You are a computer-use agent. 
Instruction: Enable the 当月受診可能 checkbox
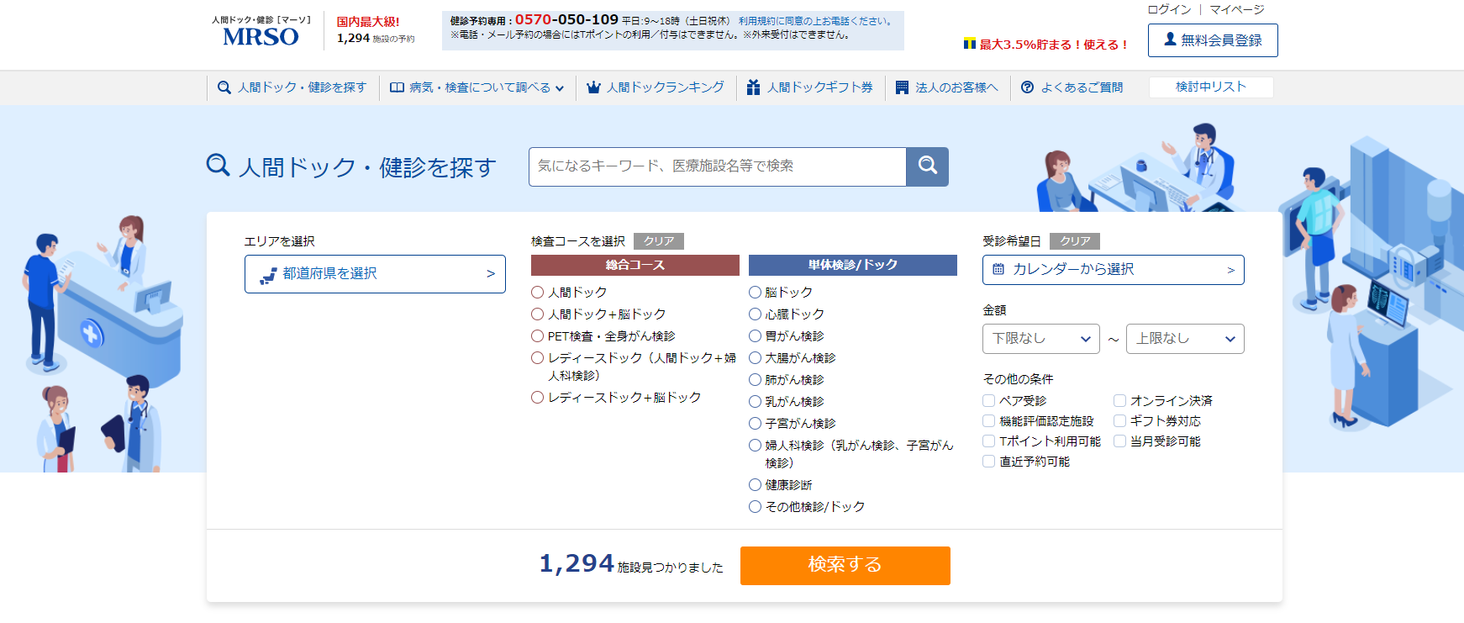point(1120,441)
